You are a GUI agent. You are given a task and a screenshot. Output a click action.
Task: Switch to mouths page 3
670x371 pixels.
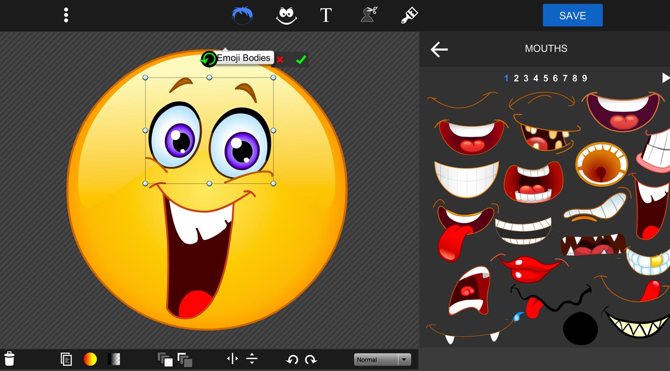[526, 78]
